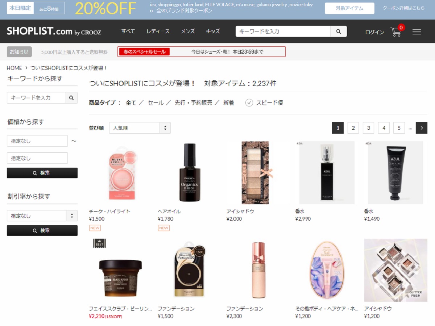Open the Glitter Prism eyeshadow thumbnail
Viewport: 435px width, 326px height.
[x=396, y=270]
